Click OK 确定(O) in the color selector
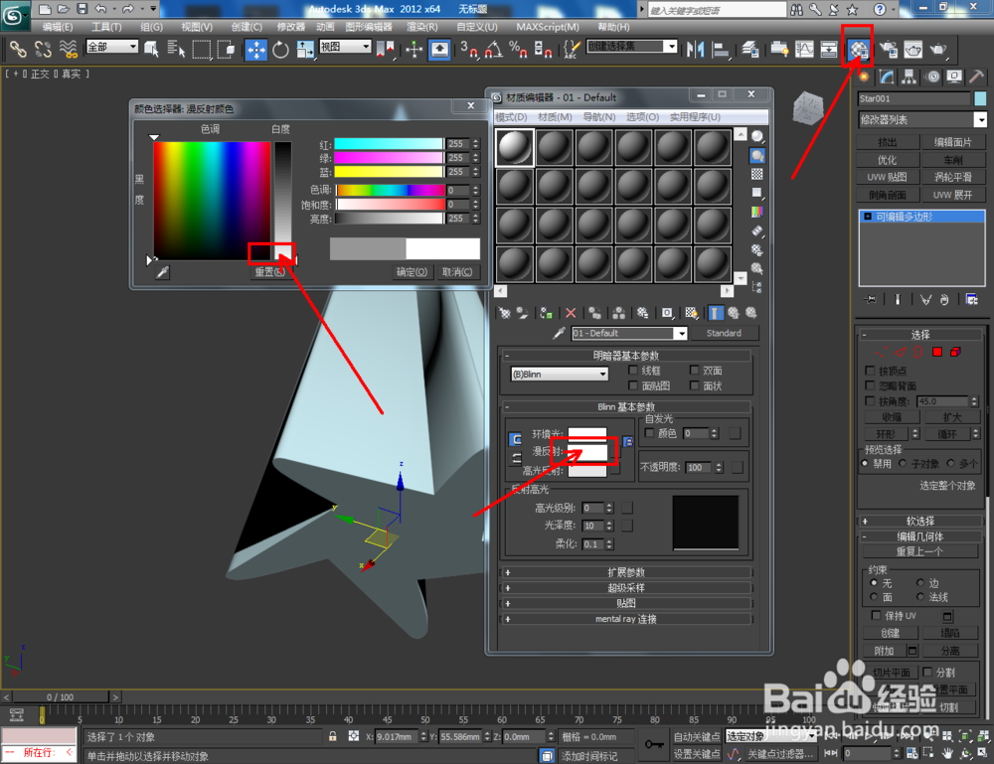This screenshot has height=764, width=994. pyautogui.click(x=412, y=272)
